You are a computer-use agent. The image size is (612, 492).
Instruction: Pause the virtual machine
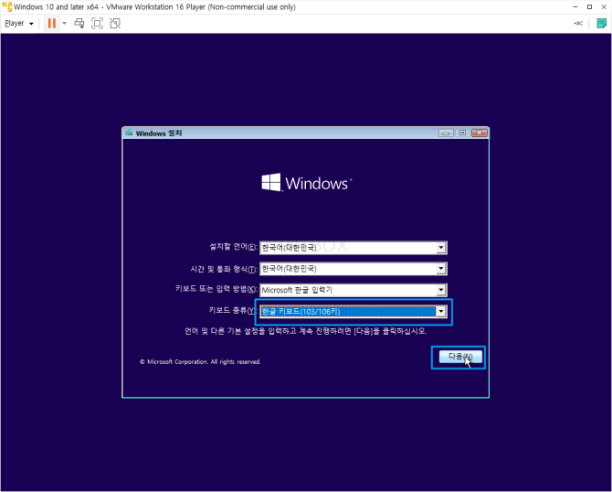[x=51, y=24]
